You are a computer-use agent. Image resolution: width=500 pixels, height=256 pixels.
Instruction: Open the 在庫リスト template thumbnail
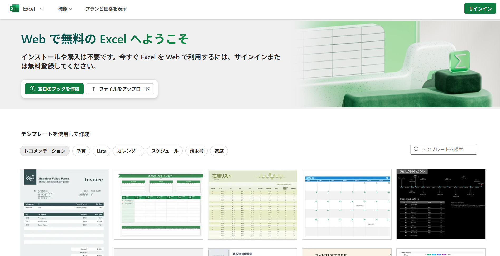coord(252,204)
